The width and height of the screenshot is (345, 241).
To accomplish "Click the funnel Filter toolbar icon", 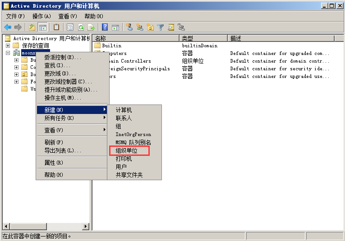I will (161, 27).
